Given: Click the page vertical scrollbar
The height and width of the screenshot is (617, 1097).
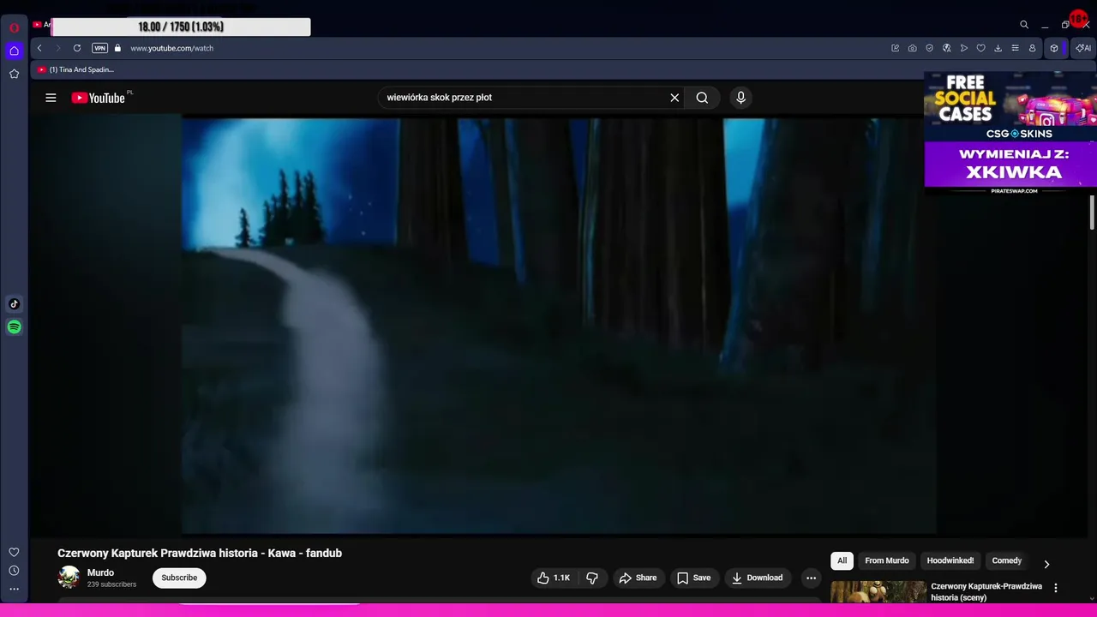Looking at the screenshot, I should (1092, 212).
